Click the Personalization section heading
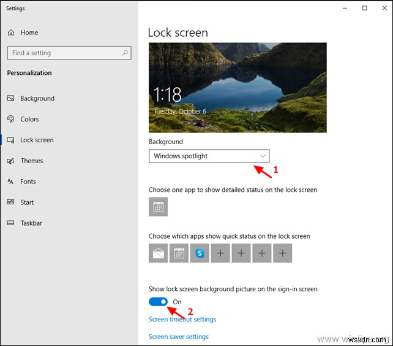 (29, 73)
